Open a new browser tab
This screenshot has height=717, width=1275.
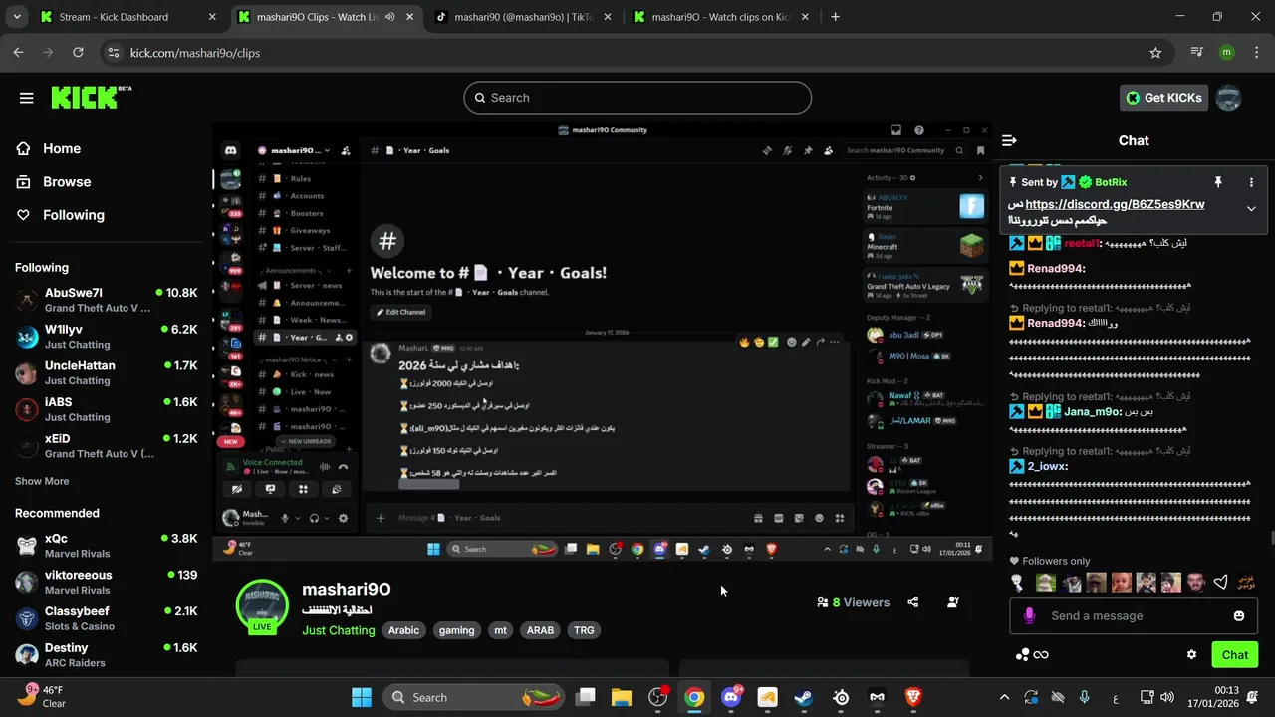[835, 17]
